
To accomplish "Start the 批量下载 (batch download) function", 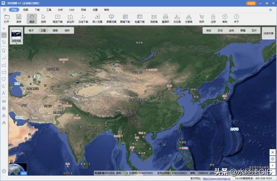I will pyautogui.click(x=140, y=18).
